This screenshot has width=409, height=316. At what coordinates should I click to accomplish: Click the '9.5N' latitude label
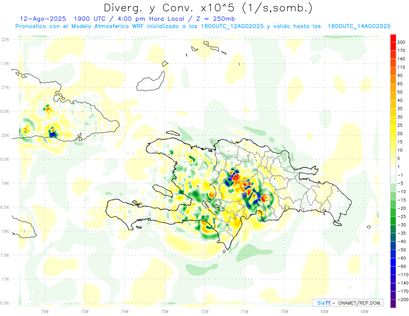point(5,159)
